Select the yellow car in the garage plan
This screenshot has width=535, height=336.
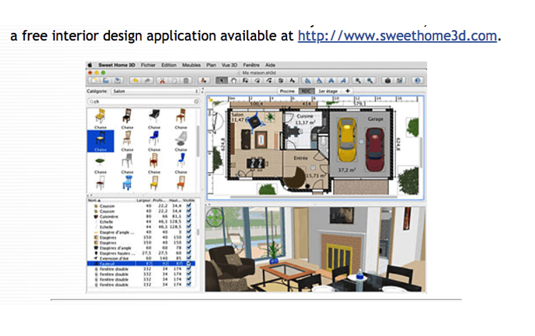click(x=347, y=140)
